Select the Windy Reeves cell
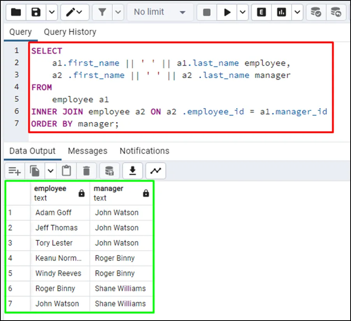Screen dimensions: 351x321 (58, 273)
